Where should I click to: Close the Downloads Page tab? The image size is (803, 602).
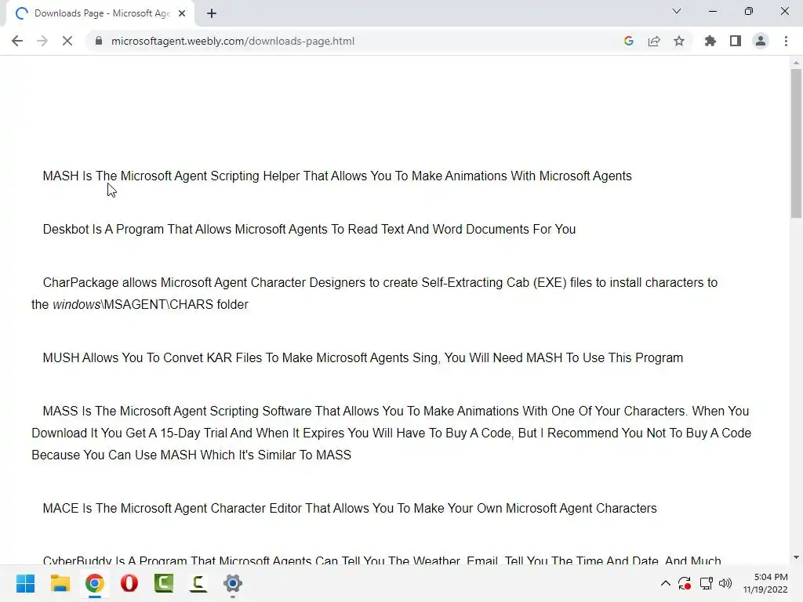[182, 13]
